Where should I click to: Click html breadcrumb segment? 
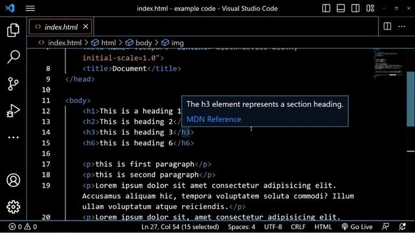tap(108, 43)
